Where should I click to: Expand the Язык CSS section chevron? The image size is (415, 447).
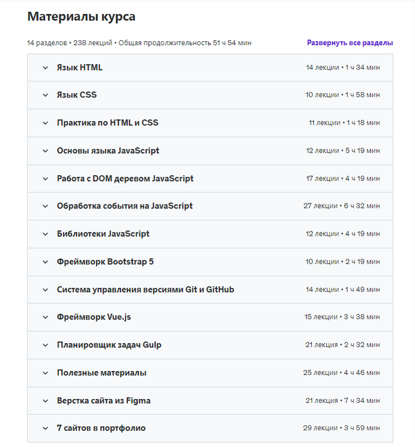point(46,95)
